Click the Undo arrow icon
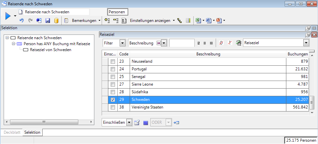This screenshot has width=318, height=144. (21, 21)
